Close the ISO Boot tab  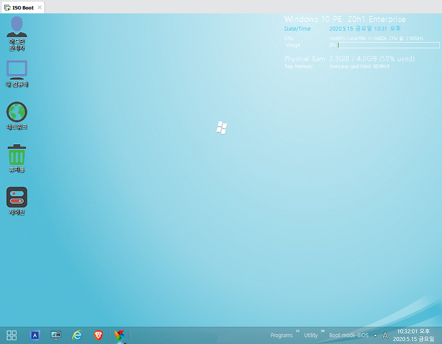40,7
